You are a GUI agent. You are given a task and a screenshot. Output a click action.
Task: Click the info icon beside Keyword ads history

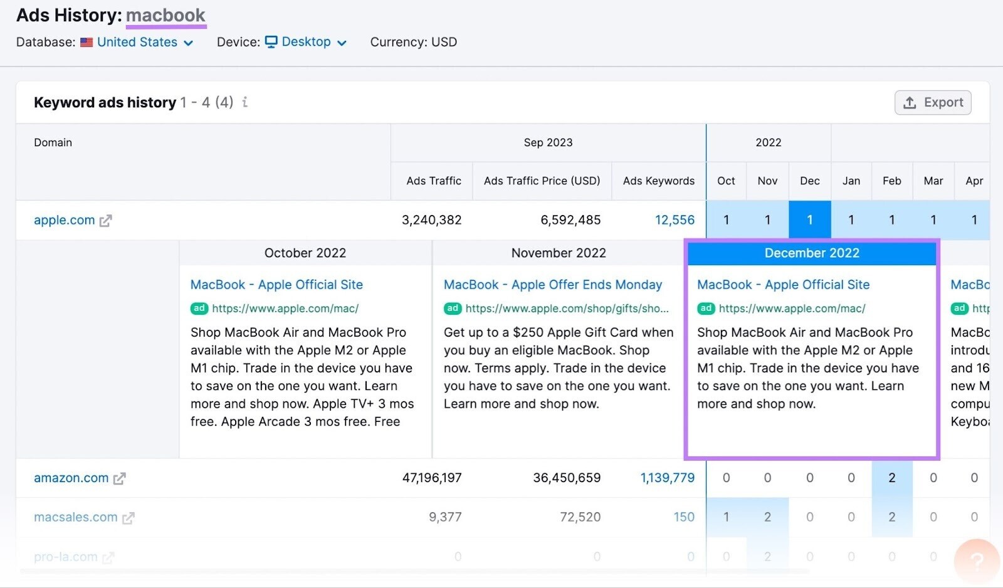(245, 103)
